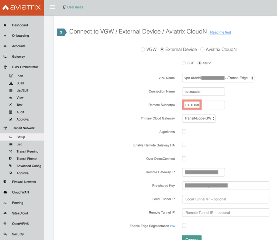Open the UseCases link

[x=75, y=7]
